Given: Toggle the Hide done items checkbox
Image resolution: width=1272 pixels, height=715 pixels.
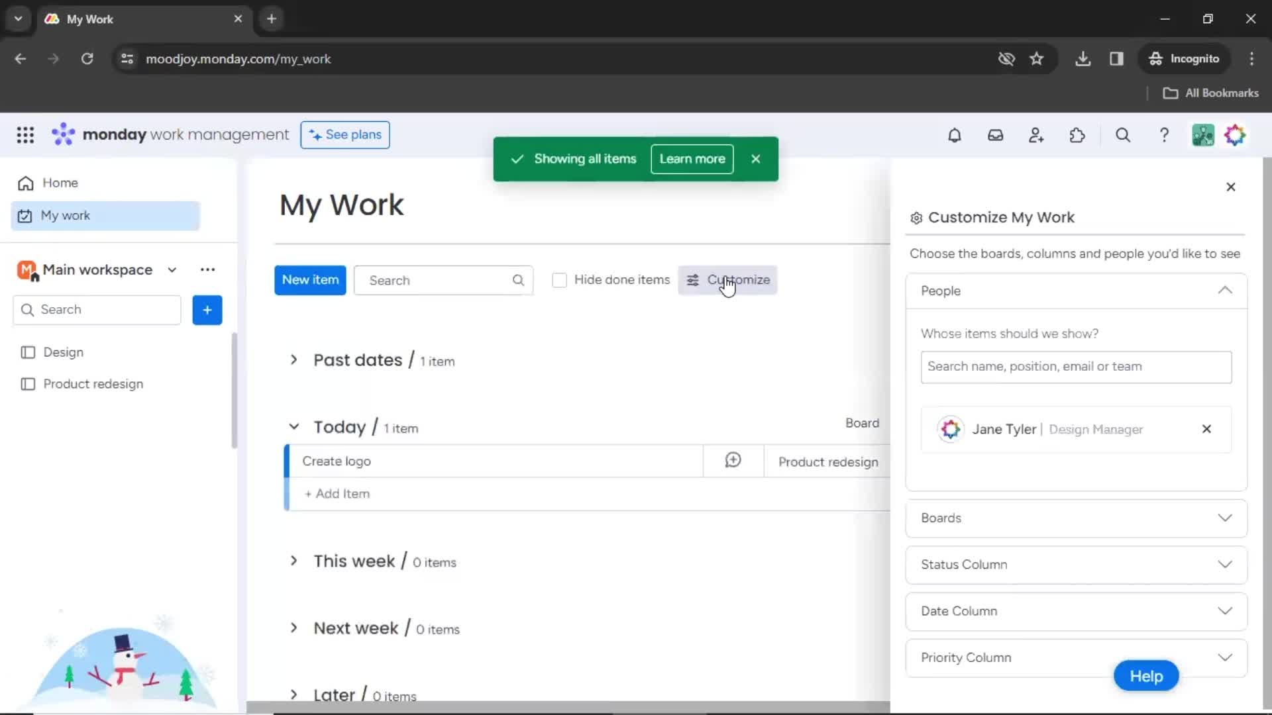Looking at the screenshot, I should (559, 279).
